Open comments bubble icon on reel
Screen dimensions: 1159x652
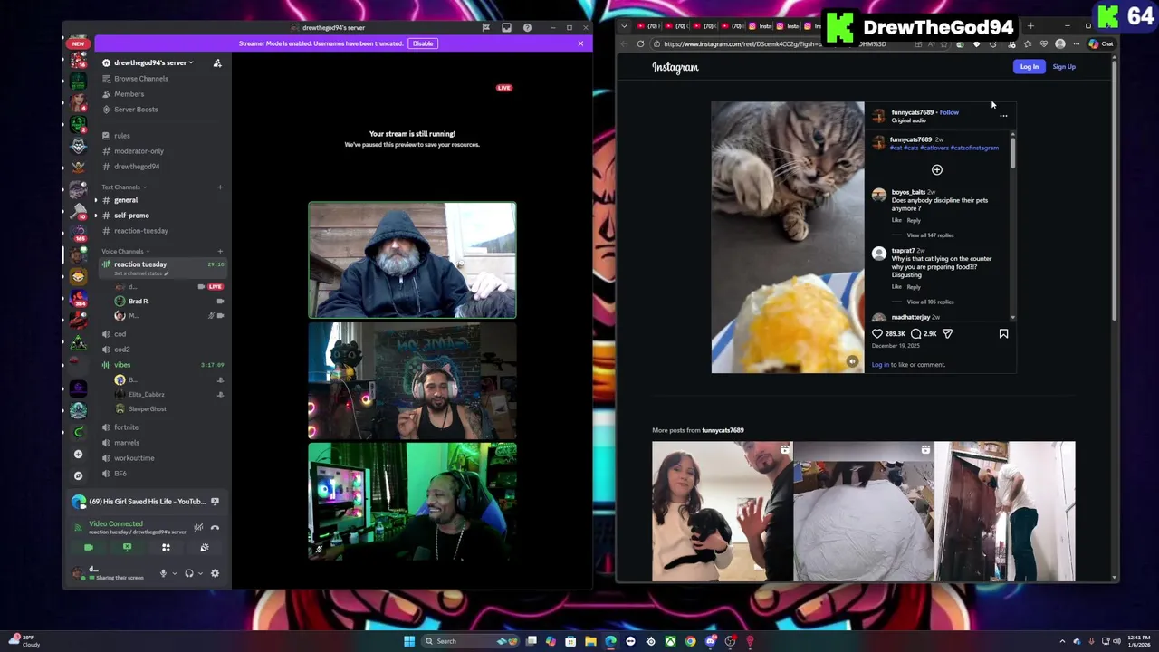[916, 334]
